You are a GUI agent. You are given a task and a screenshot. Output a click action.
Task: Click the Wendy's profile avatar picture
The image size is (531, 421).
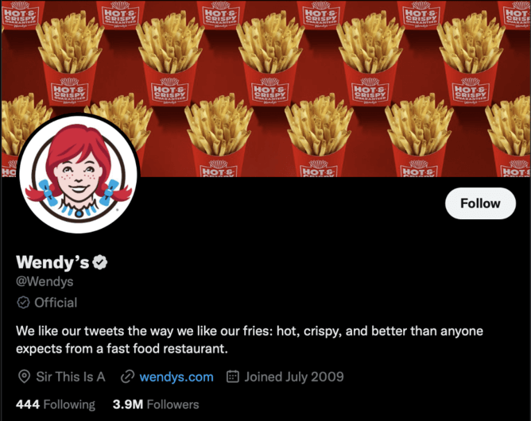(79, 174)
